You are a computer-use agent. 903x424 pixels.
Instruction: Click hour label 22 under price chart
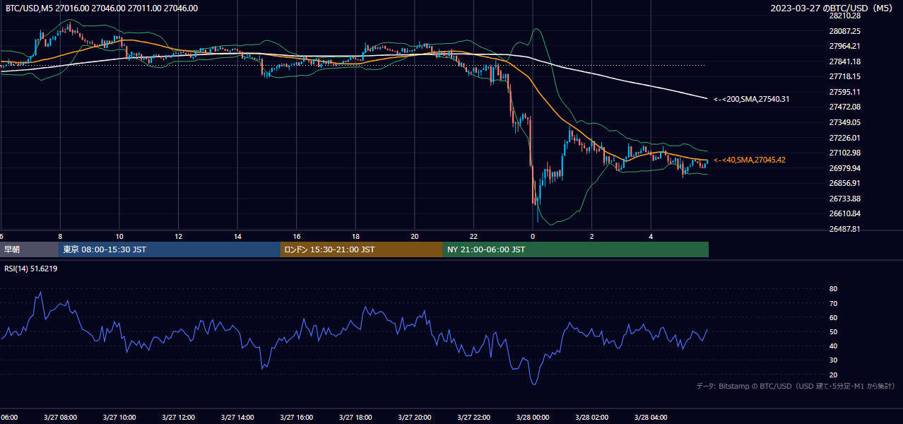click(474, 237)
